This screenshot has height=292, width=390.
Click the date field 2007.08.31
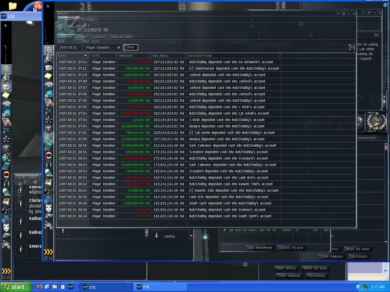click(69, 47)
